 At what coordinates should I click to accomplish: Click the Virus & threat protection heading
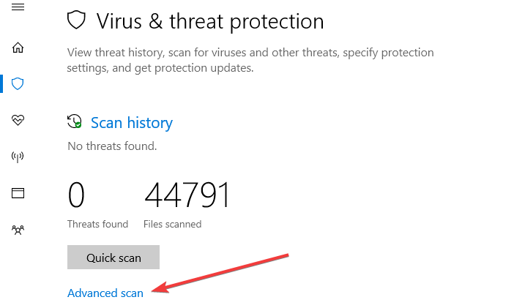click(210, 20)
